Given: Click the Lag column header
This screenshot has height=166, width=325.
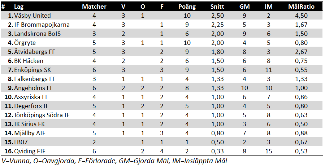Looking at the screenshot, I should 19,7.
